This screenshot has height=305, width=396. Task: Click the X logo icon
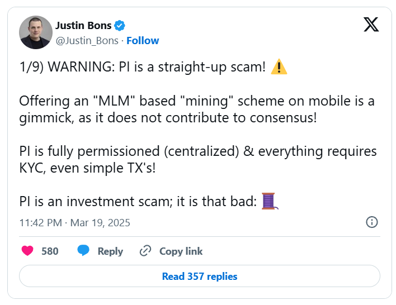371,25
